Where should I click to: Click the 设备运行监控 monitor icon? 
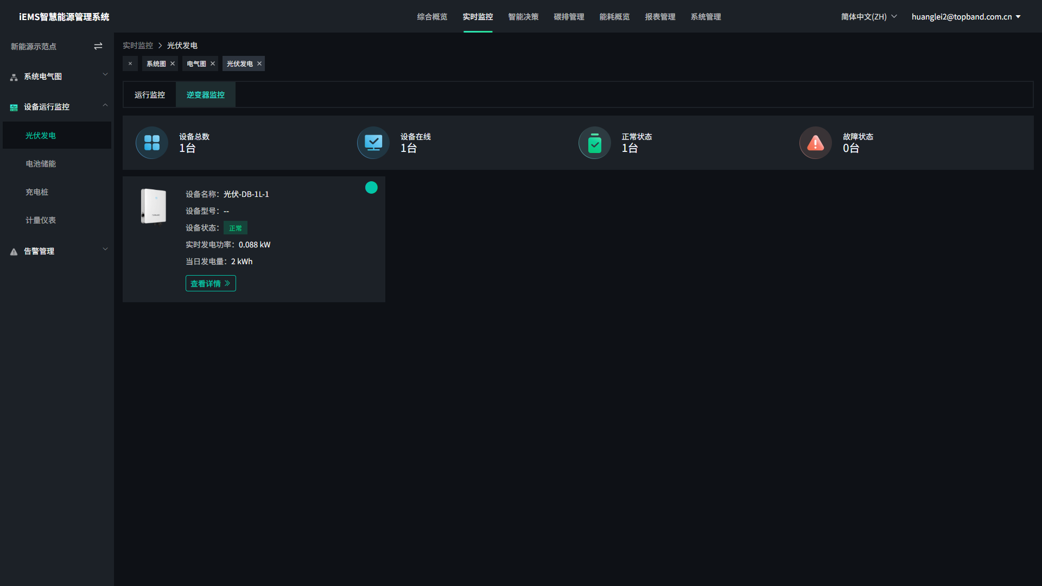(x=14, y=107)
